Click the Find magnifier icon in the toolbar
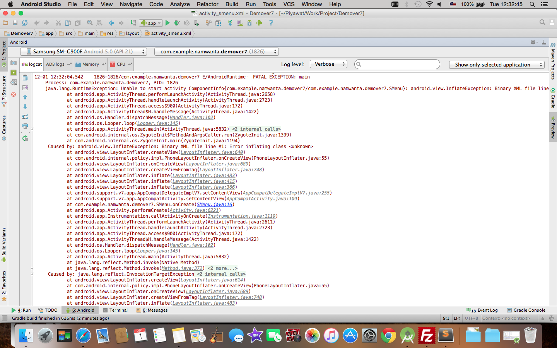Screen dimensions: 557x348 point(90,23)
